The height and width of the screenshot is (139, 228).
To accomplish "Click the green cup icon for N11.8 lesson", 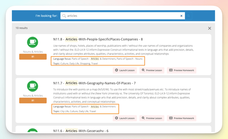I will click(x=33, y=42).
